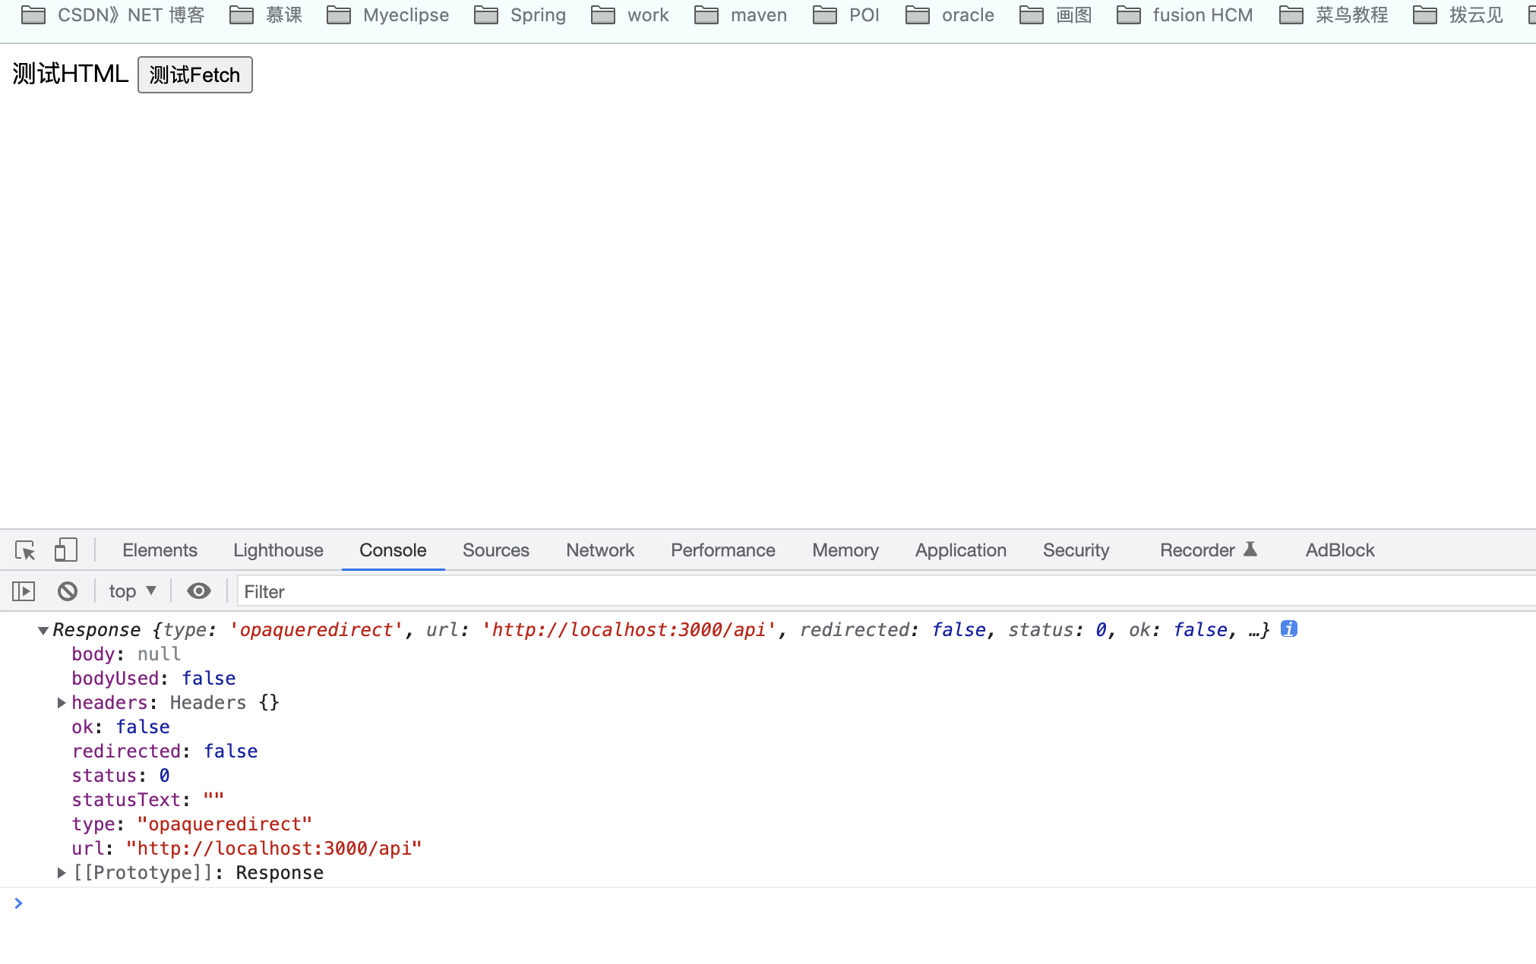Viewport: 1536px width, 964px height.
Task: Open the AdBlock DevTools tab
Action: click(x=1339, y=550)
